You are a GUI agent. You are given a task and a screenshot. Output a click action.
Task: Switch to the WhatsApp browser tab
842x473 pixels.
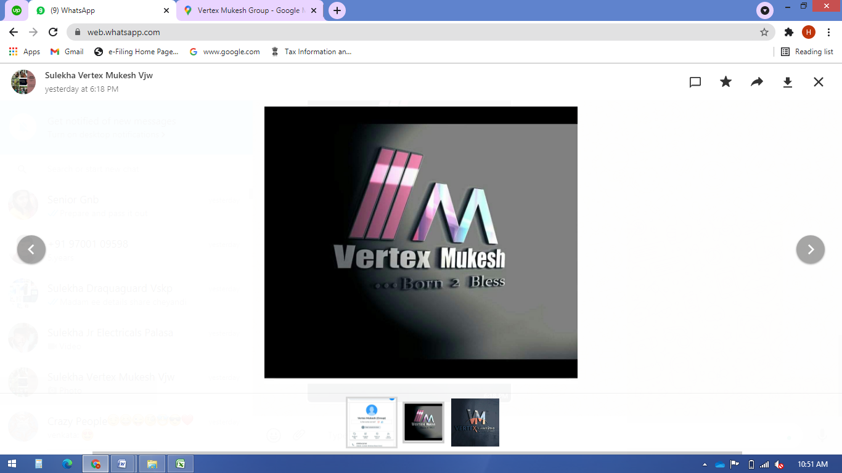103,10
